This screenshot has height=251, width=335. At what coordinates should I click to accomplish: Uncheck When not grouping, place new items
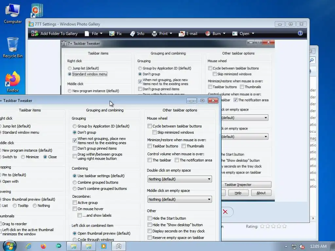click(75, 140)
